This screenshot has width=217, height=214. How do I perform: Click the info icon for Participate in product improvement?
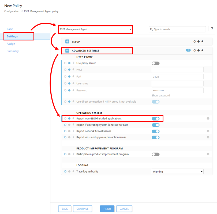[x=208, y=154]
